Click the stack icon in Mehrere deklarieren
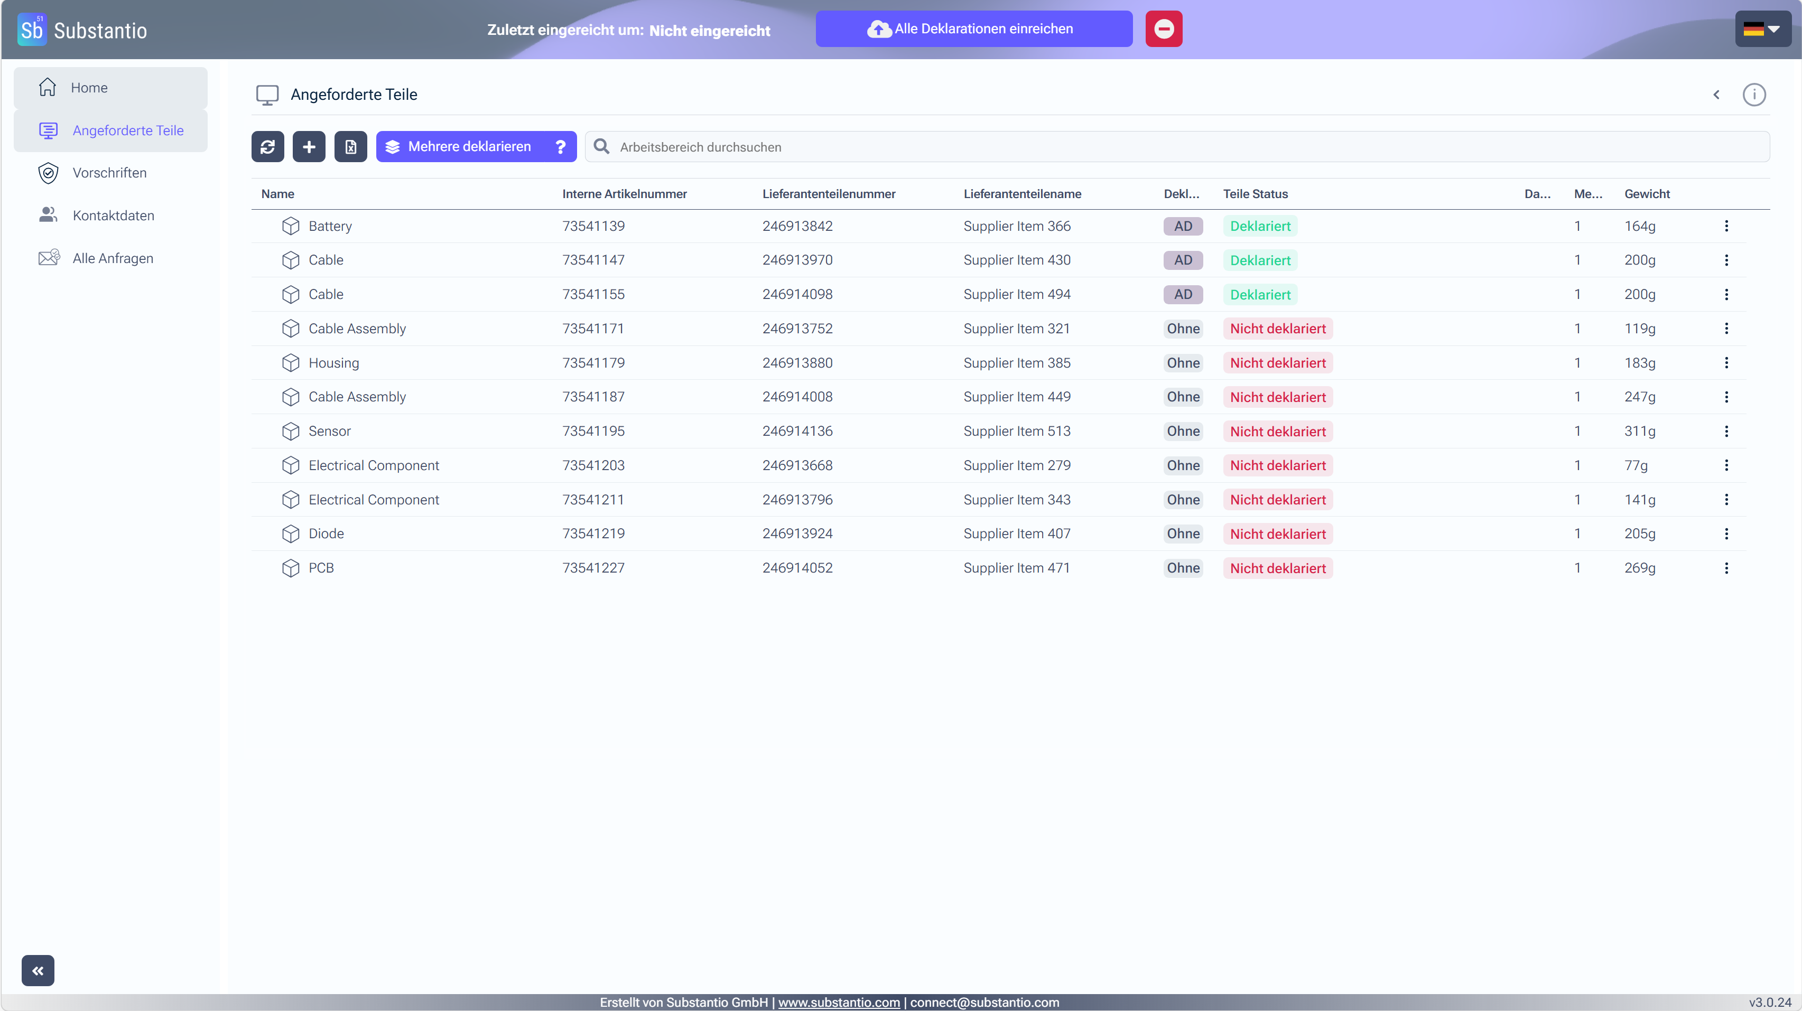 pyautogui.click(x=393, y=146)
